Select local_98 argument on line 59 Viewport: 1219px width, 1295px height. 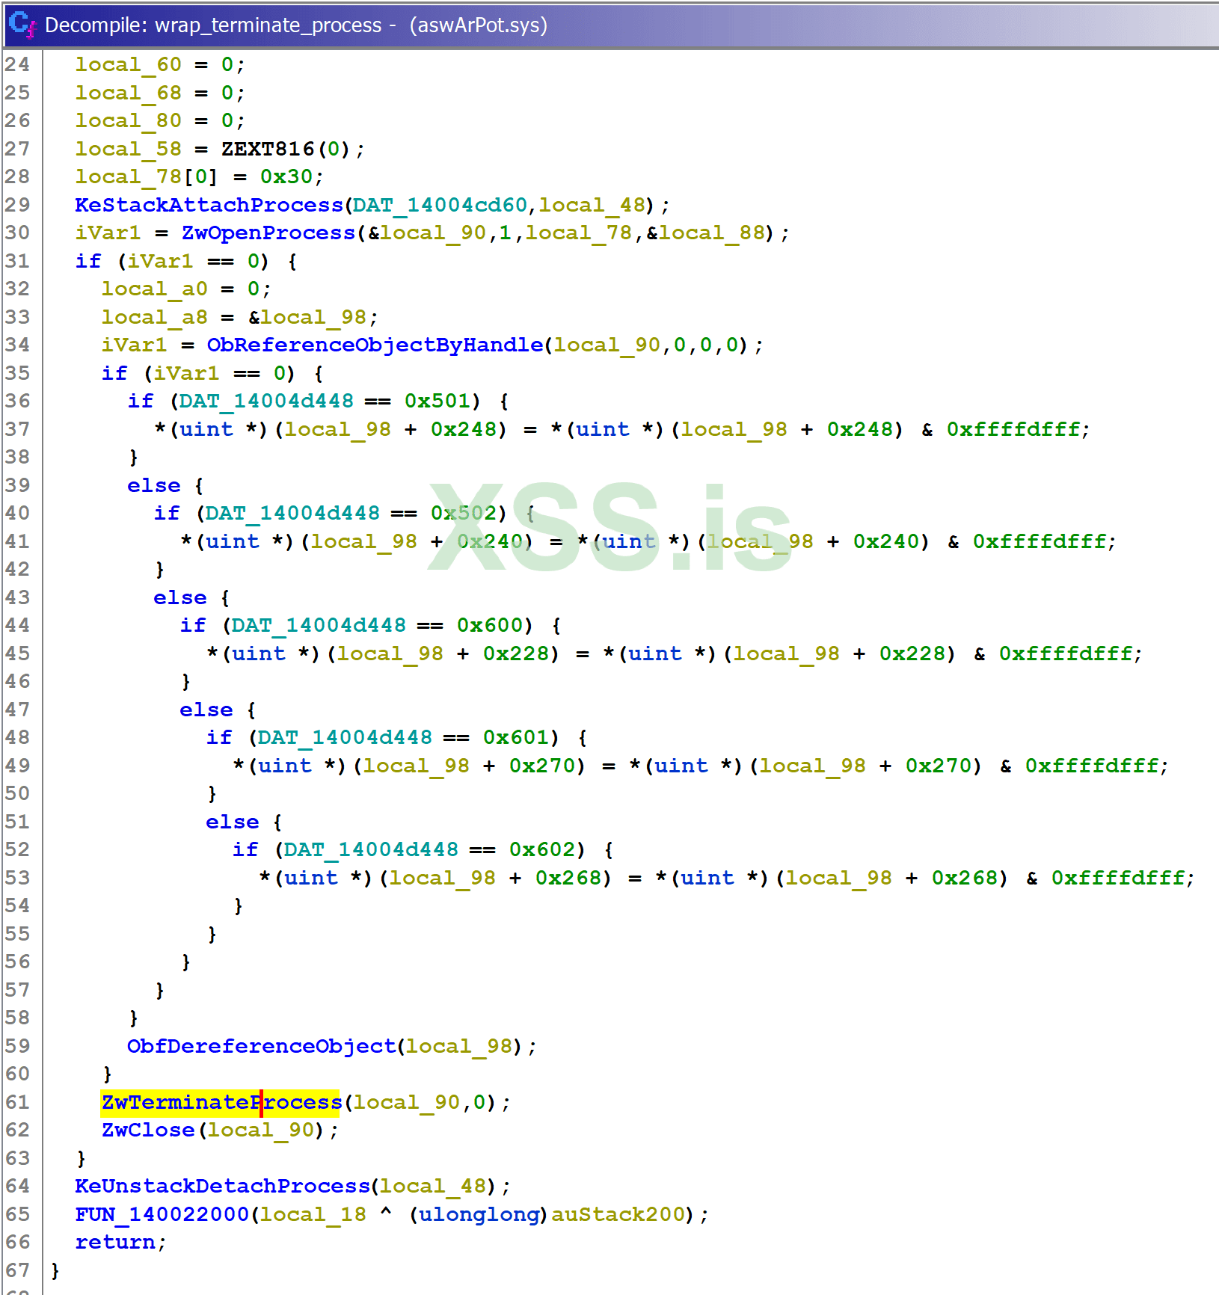(x=458, y=1046)
